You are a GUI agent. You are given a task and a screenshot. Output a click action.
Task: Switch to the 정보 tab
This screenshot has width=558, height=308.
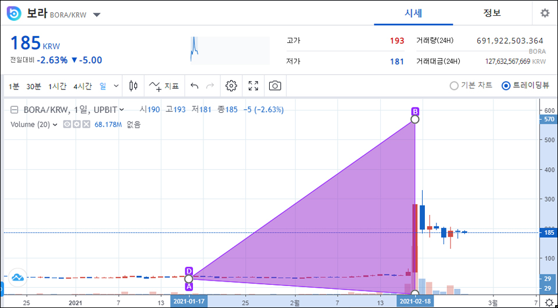click(492, 13)
